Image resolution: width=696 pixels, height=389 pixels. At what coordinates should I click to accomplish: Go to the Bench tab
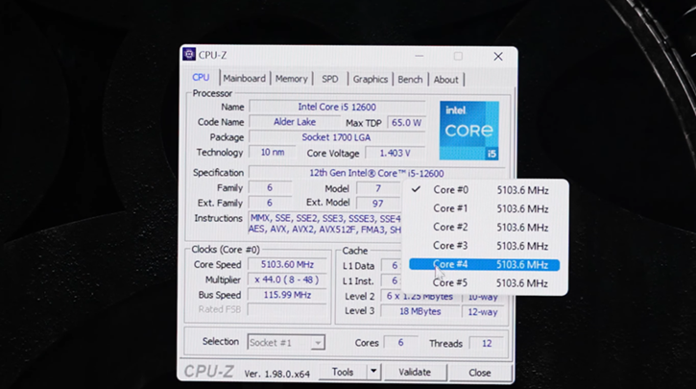[410, 80]
